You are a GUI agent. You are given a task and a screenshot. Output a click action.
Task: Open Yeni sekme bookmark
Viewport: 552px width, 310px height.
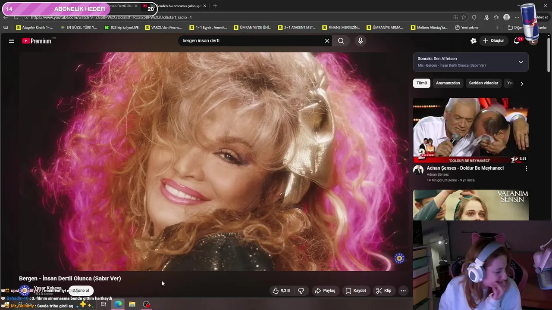coord(467,28)
